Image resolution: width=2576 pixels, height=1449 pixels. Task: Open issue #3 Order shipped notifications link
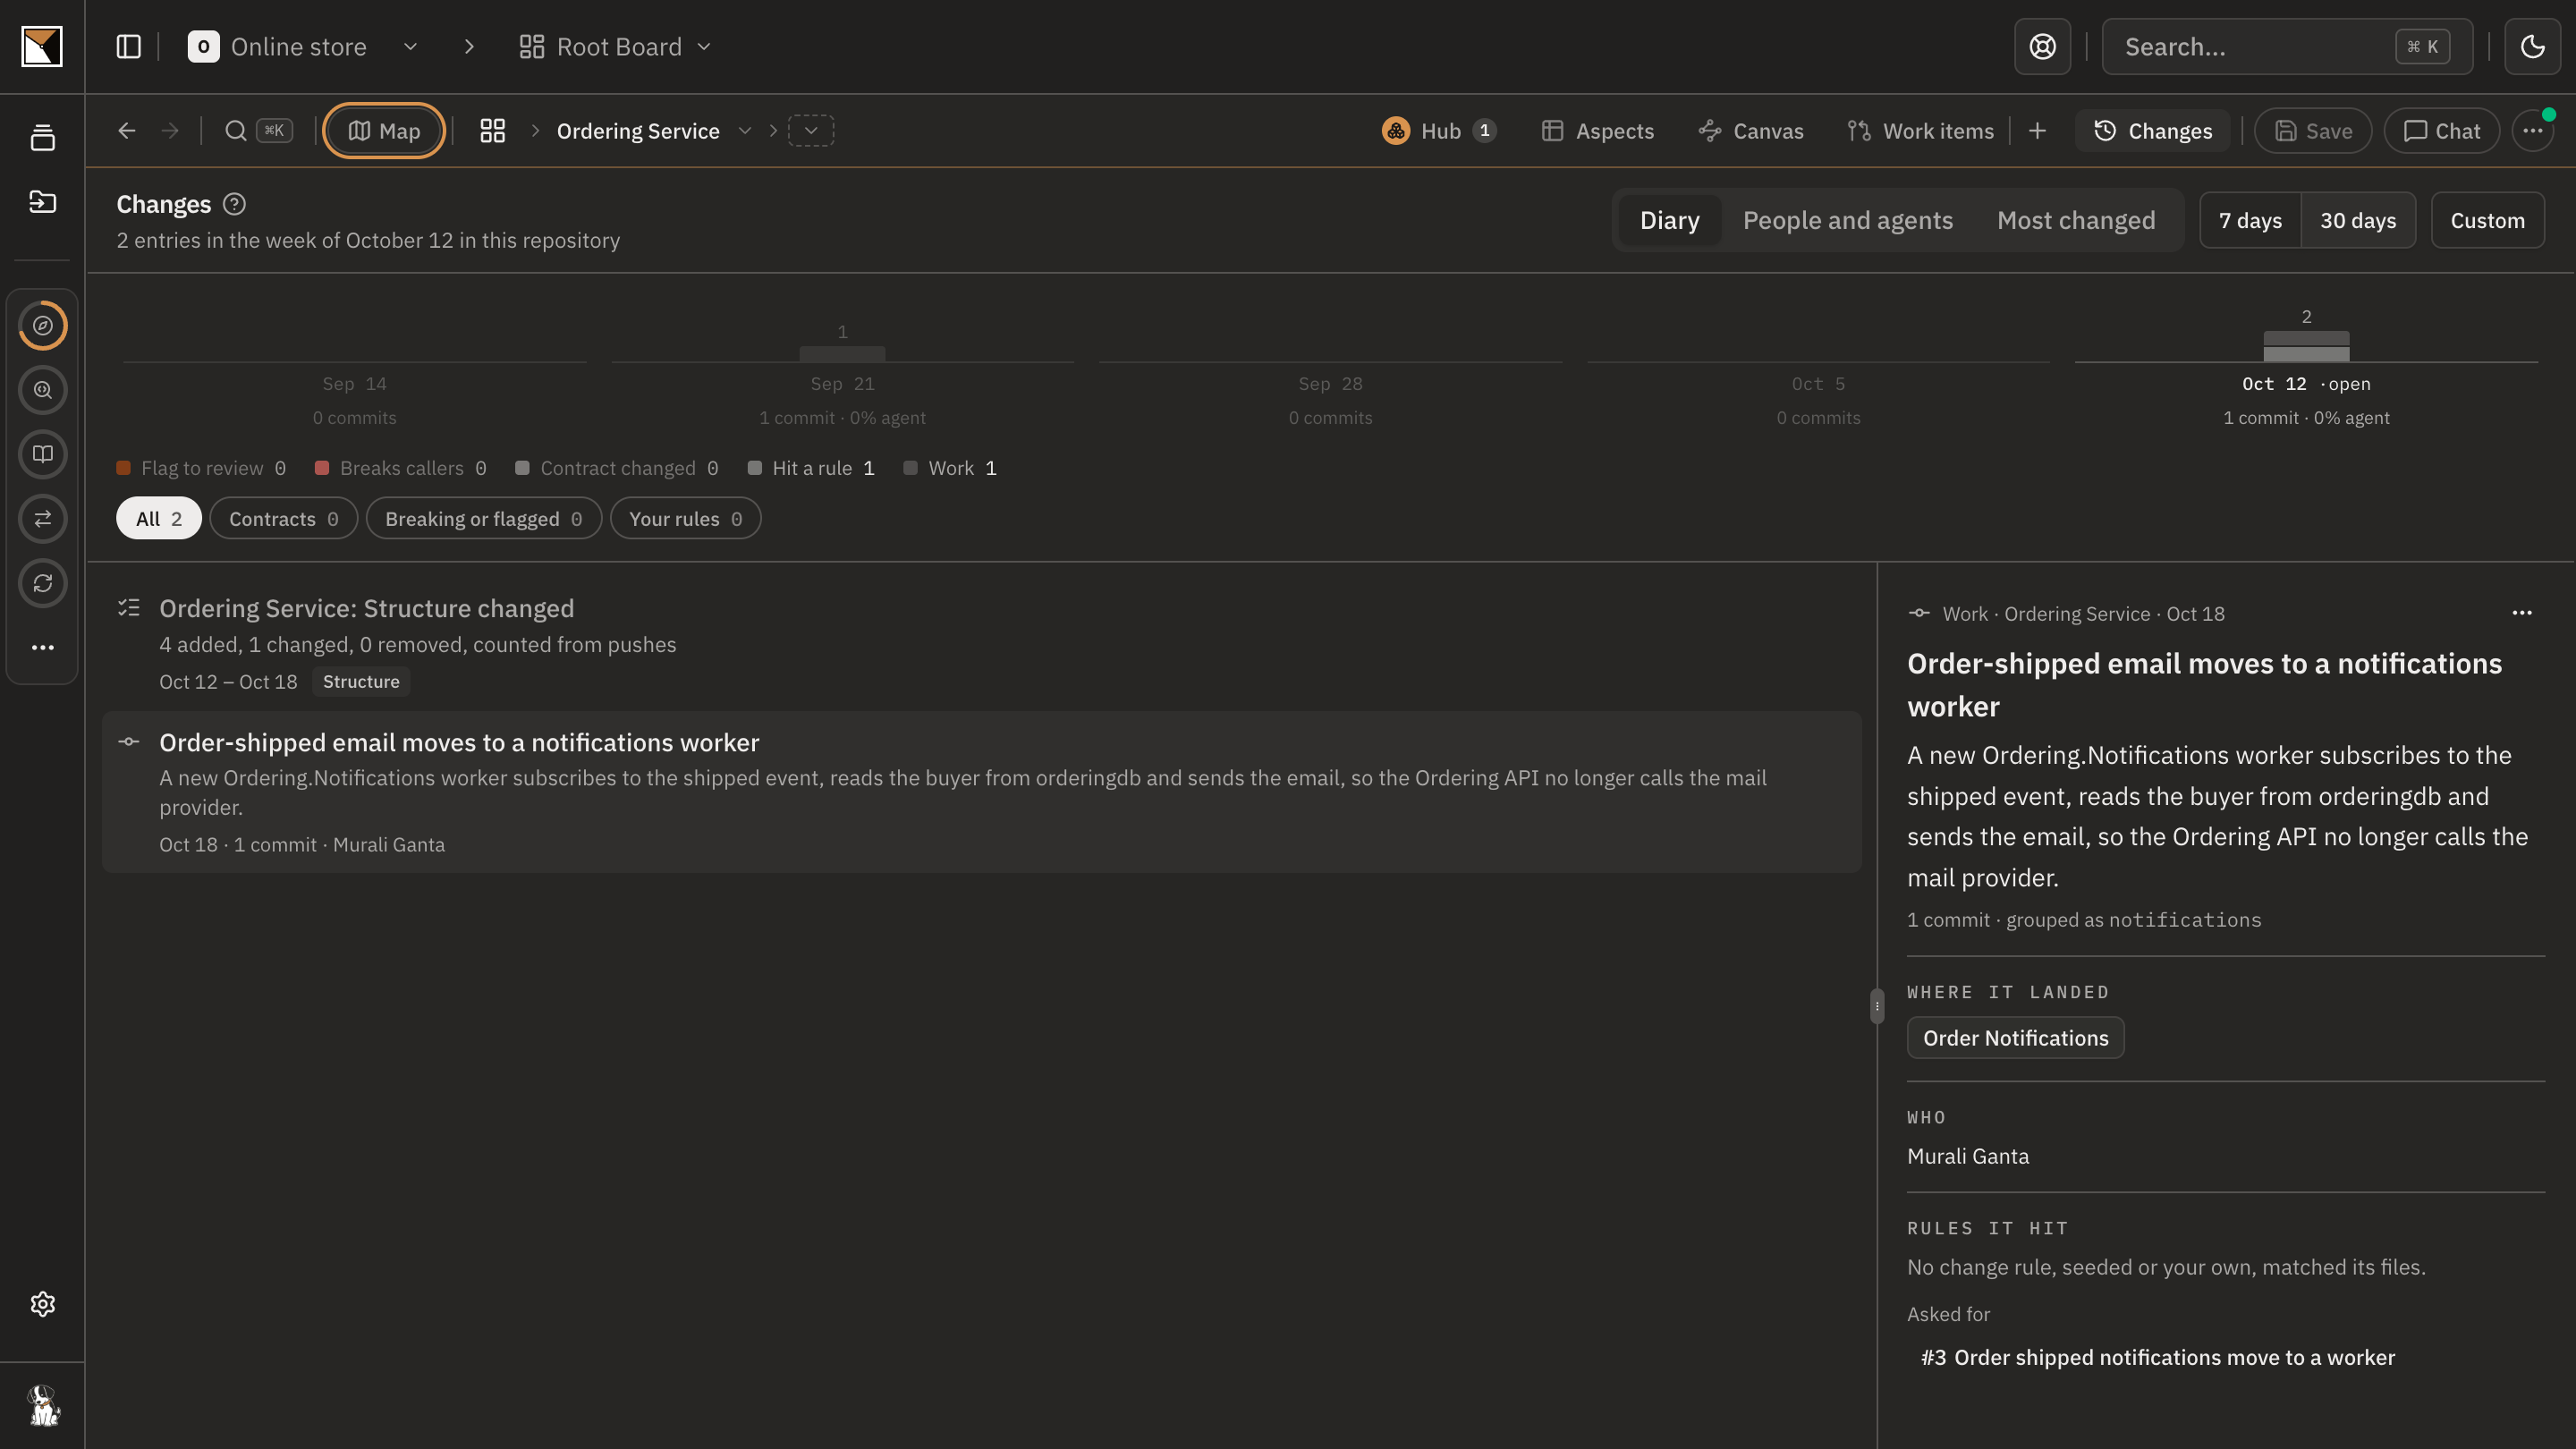(x=2157, y=1357)
